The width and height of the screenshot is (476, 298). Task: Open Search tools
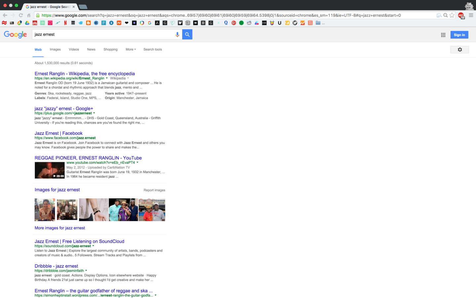click(x=153, y=49)
